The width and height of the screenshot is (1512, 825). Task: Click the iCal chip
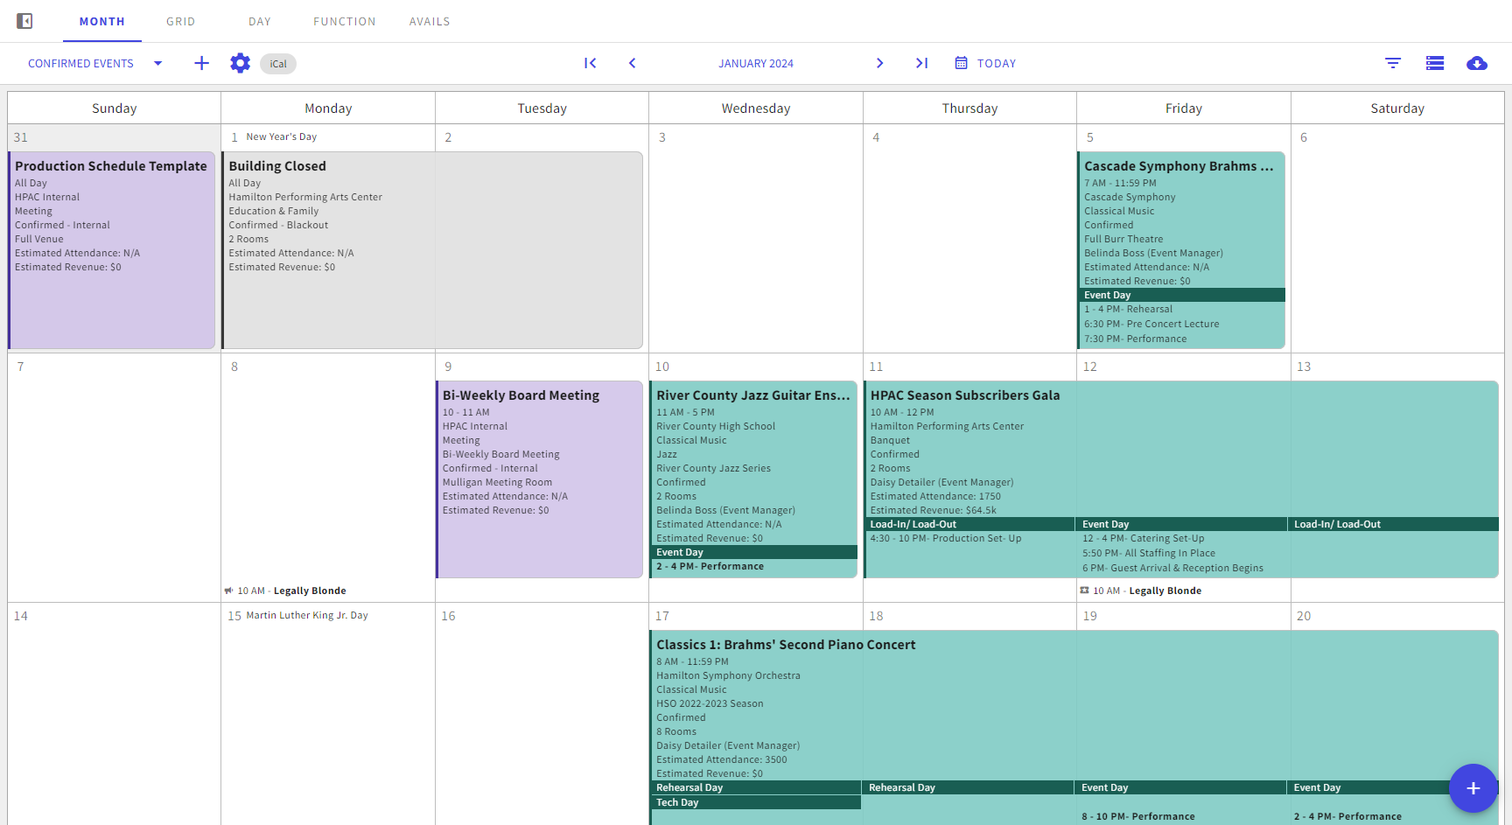point(278,64)
